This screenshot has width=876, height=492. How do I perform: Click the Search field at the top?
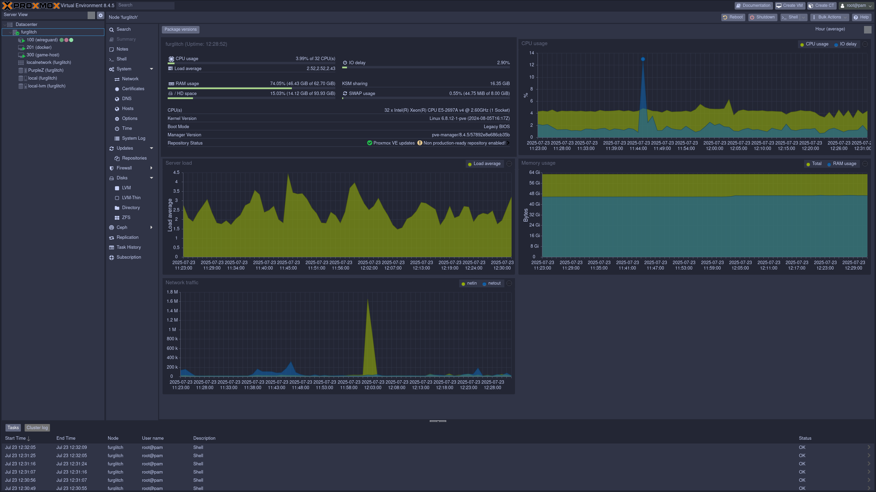[x=145, y=5]
